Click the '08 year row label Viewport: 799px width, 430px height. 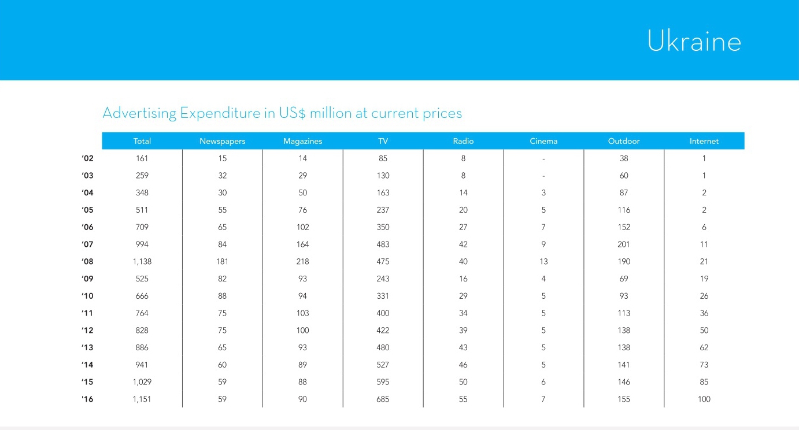click(87, 261)
